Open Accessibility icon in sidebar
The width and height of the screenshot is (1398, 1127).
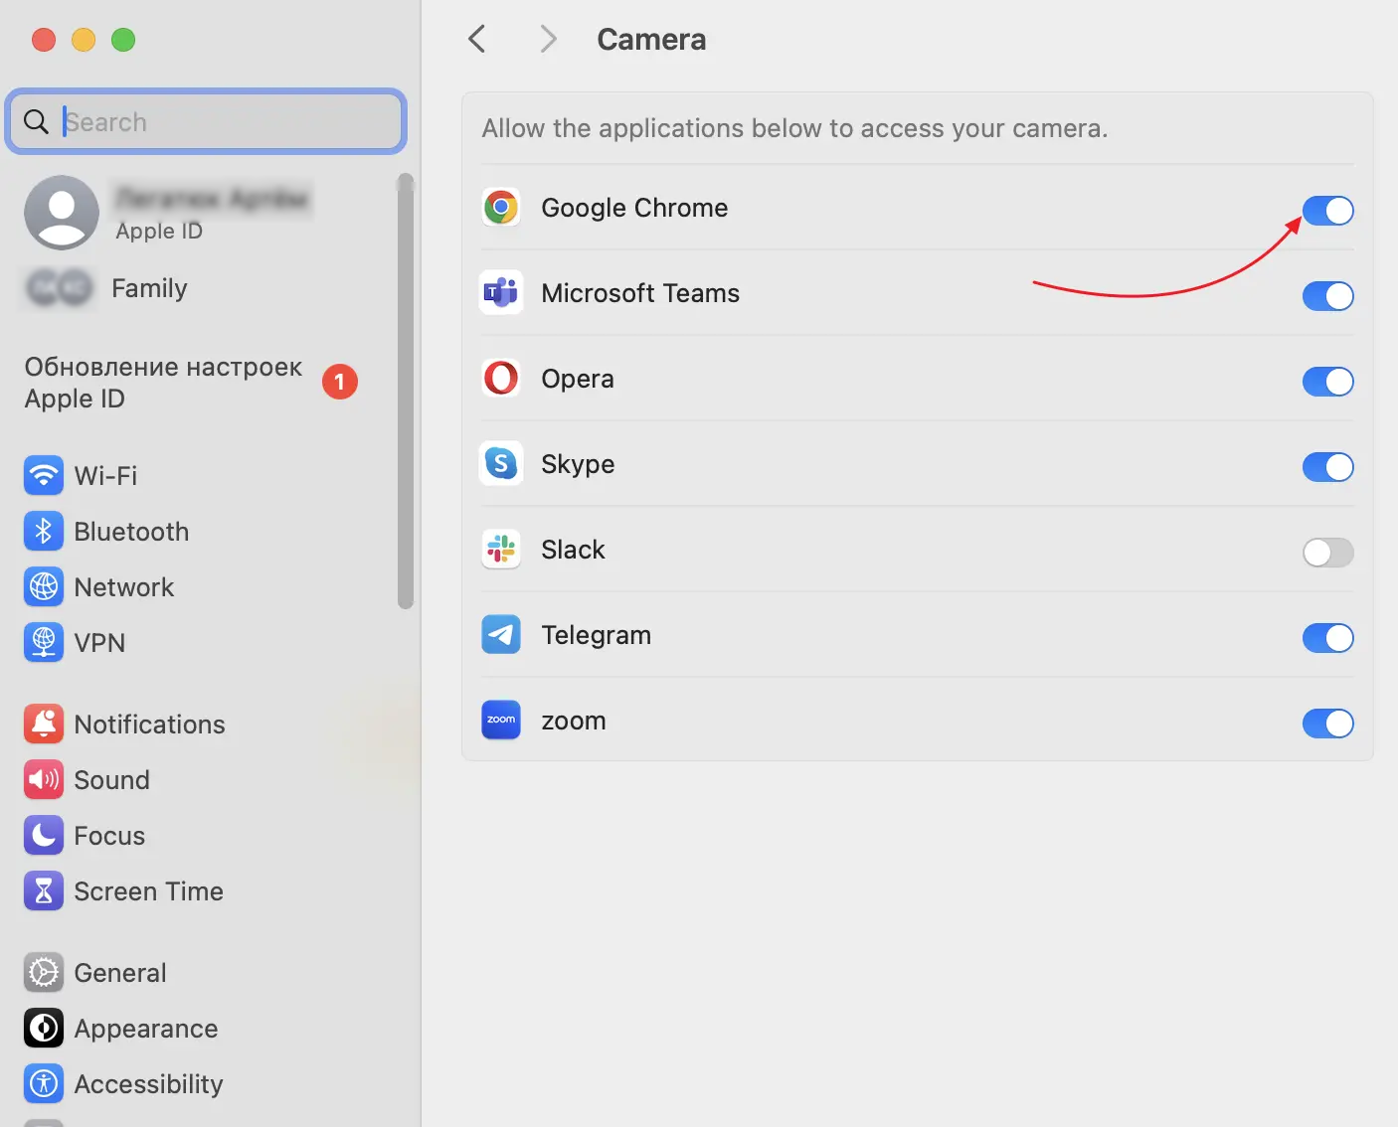point(44,1084)
